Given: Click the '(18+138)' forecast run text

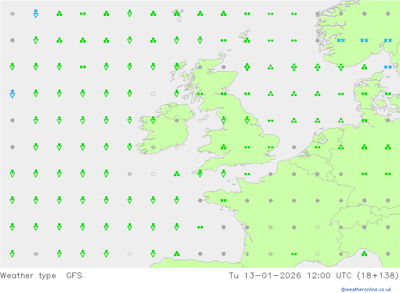Looking at the screenshot, I should [378, 275].
